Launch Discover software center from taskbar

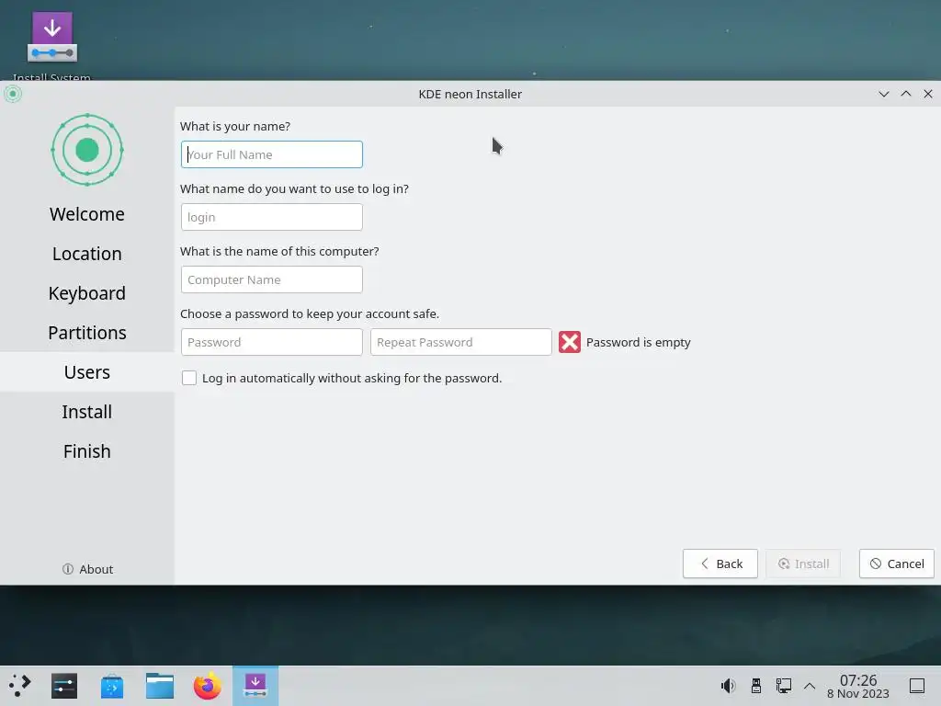112,686
